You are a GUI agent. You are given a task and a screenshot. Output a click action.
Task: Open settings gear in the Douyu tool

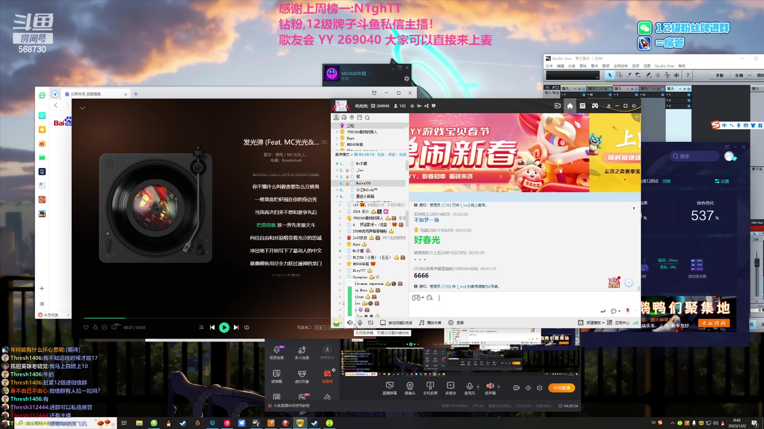[540, 388]
